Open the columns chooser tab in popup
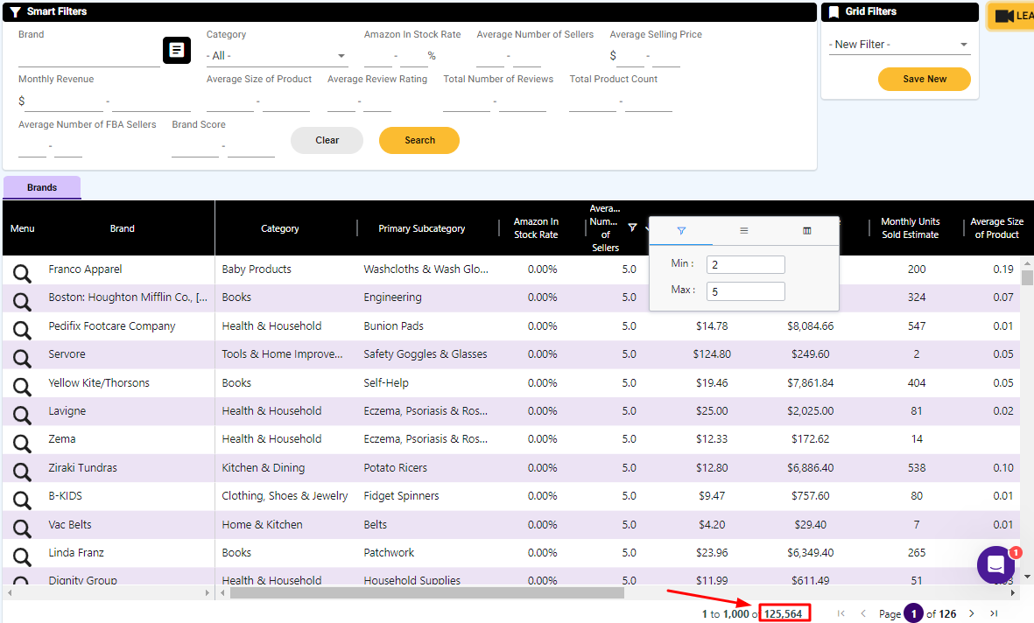 point(807,231)
